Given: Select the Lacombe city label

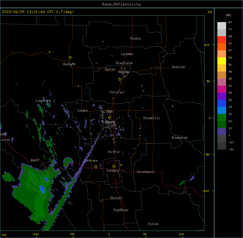Looking at the screenshot, I should (127, 54).
